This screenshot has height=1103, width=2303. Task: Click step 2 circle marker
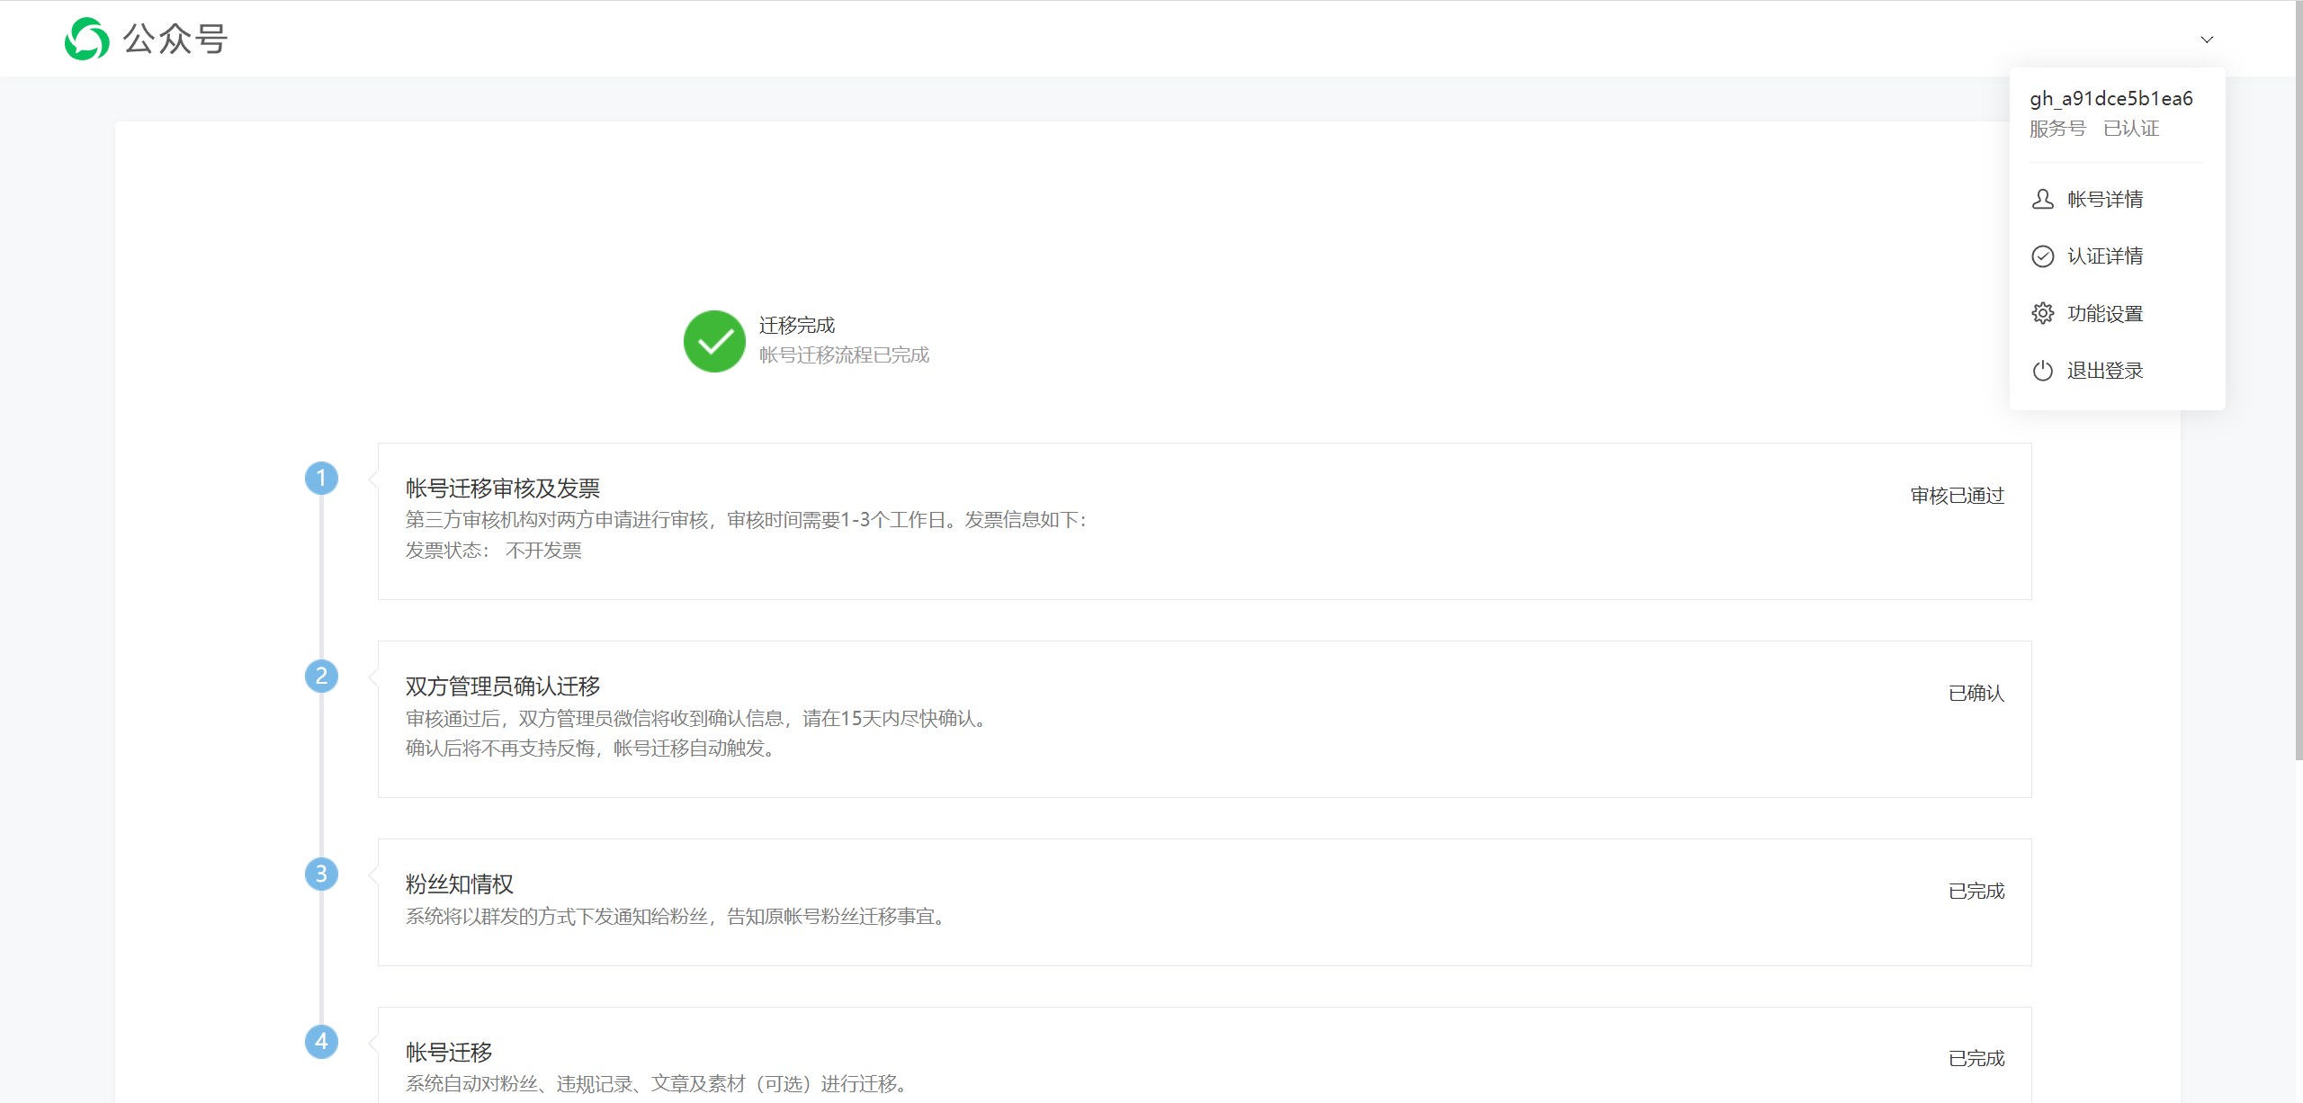tap(321, 676)
